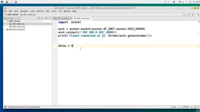Click the 8:10 cursor position indicator

(x=174, y=107)
